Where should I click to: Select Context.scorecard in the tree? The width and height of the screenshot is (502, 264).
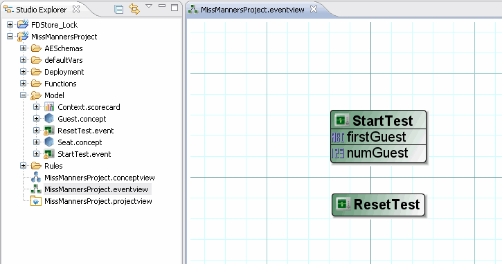pyautogui.click(x=89, y=107)
